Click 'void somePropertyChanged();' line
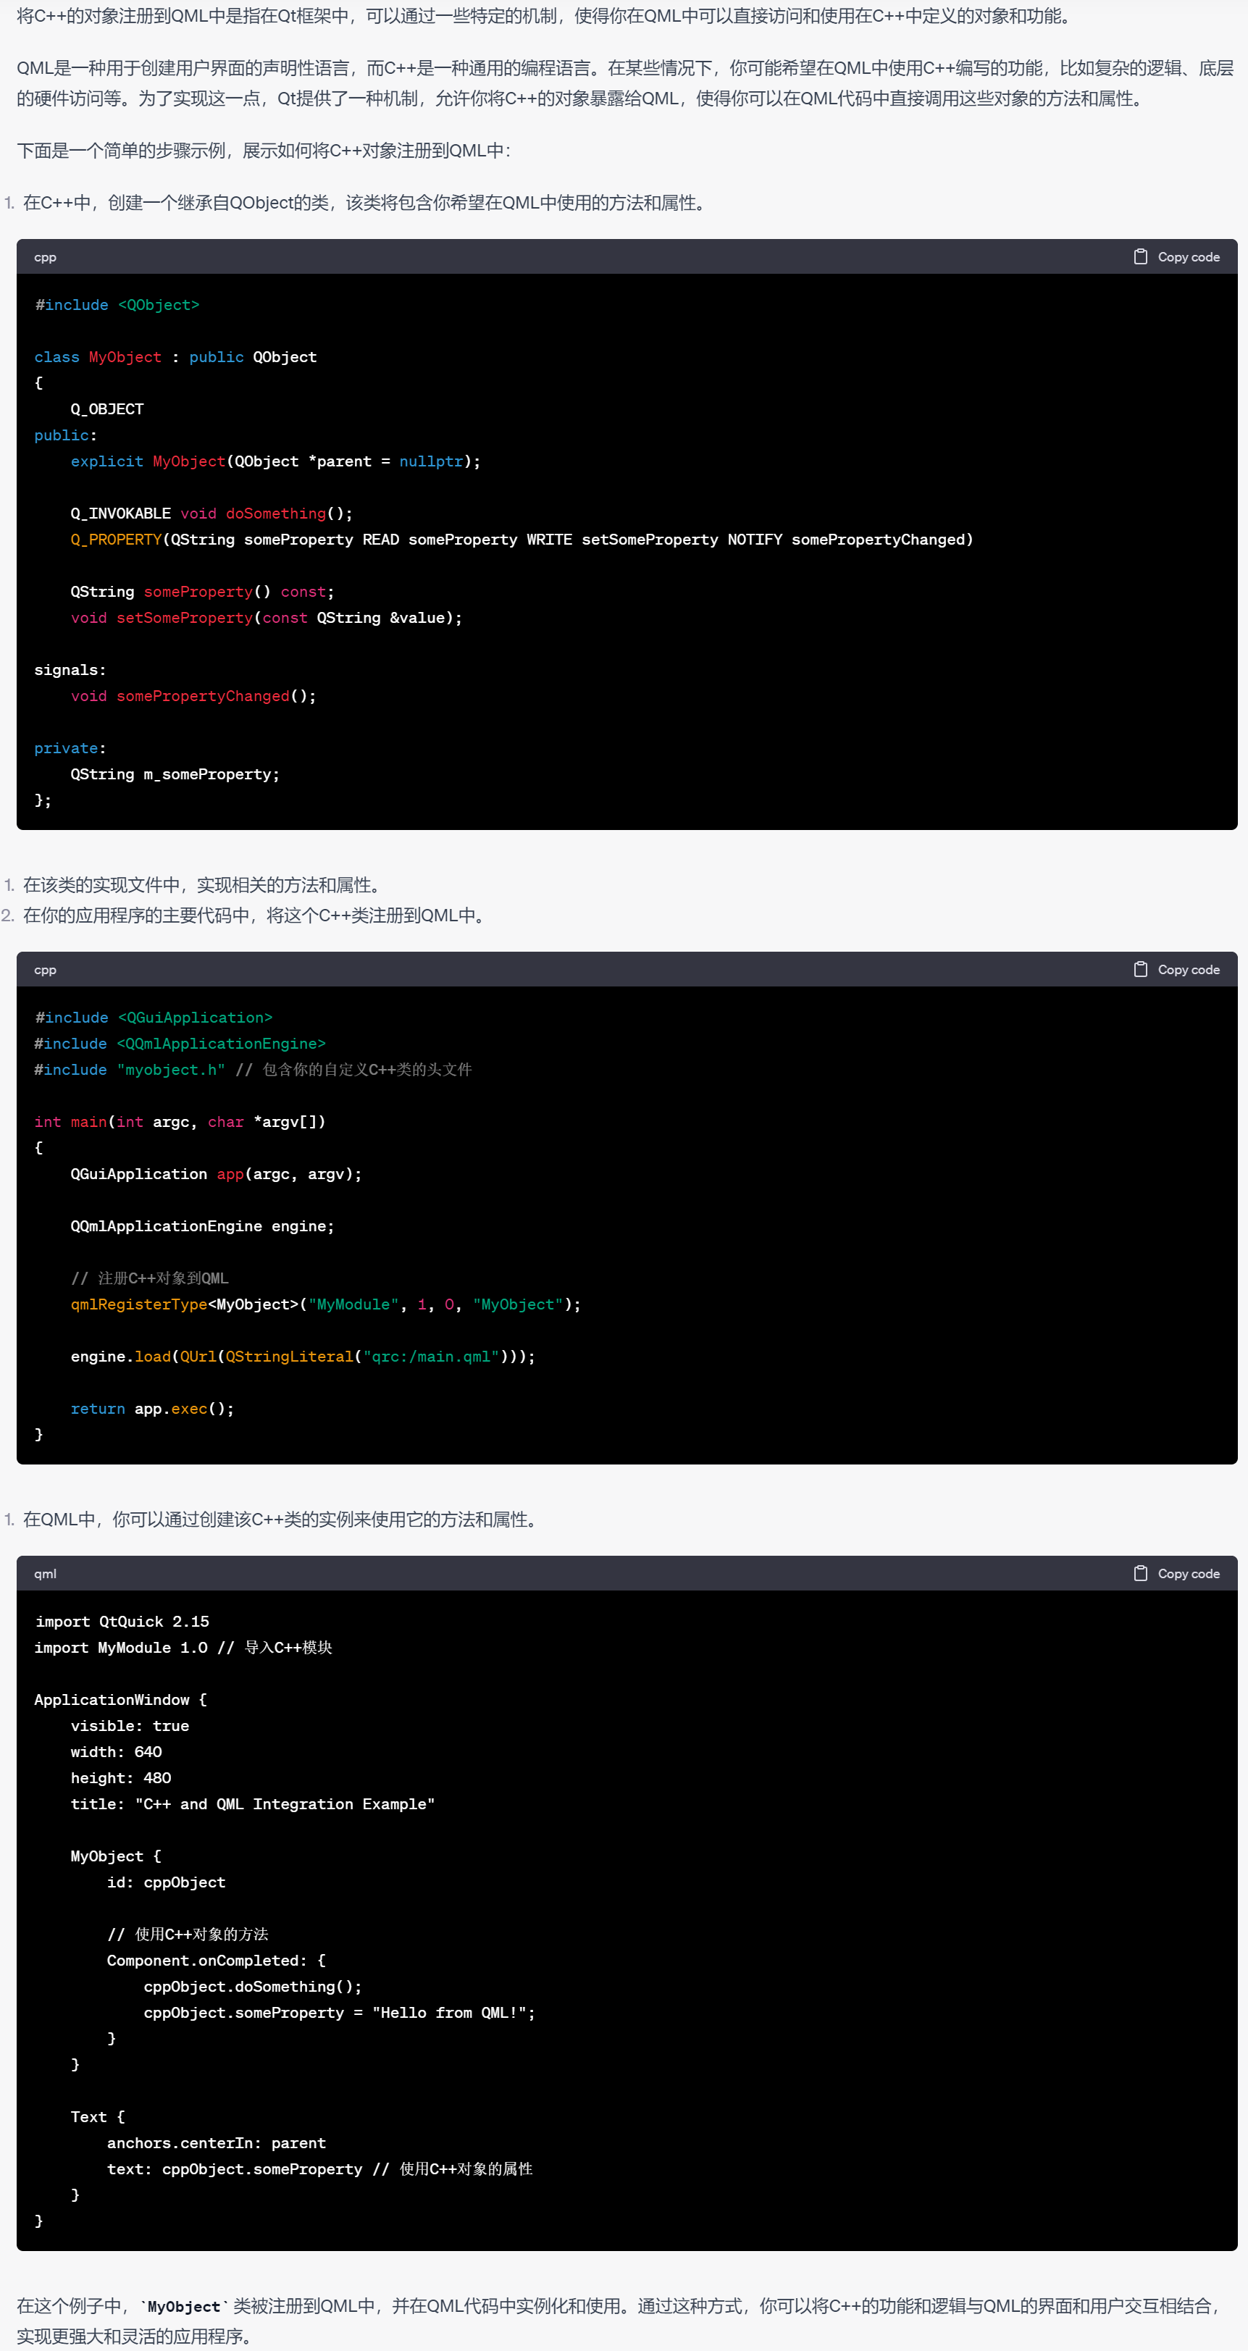The height and width of the screenshot is (2351, 1248). [x=193, y=695]
